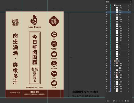
Task: Click target circle of 30cm row
Action: pos(128,15)
